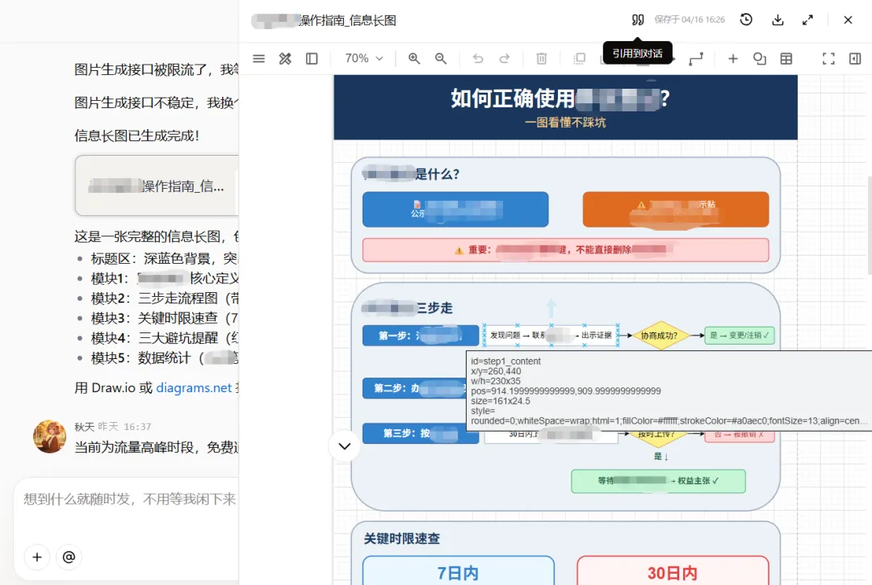872x585 pixels.
Task: Open the generated file card in the chat
Action: point(157,186)
